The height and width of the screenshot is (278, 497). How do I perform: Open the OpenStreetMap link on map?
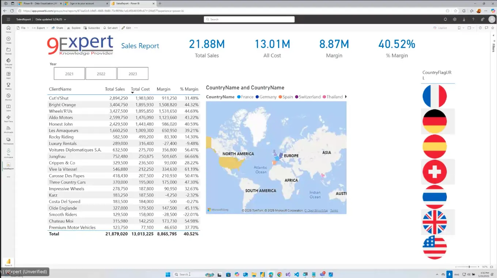coord(317,211)
